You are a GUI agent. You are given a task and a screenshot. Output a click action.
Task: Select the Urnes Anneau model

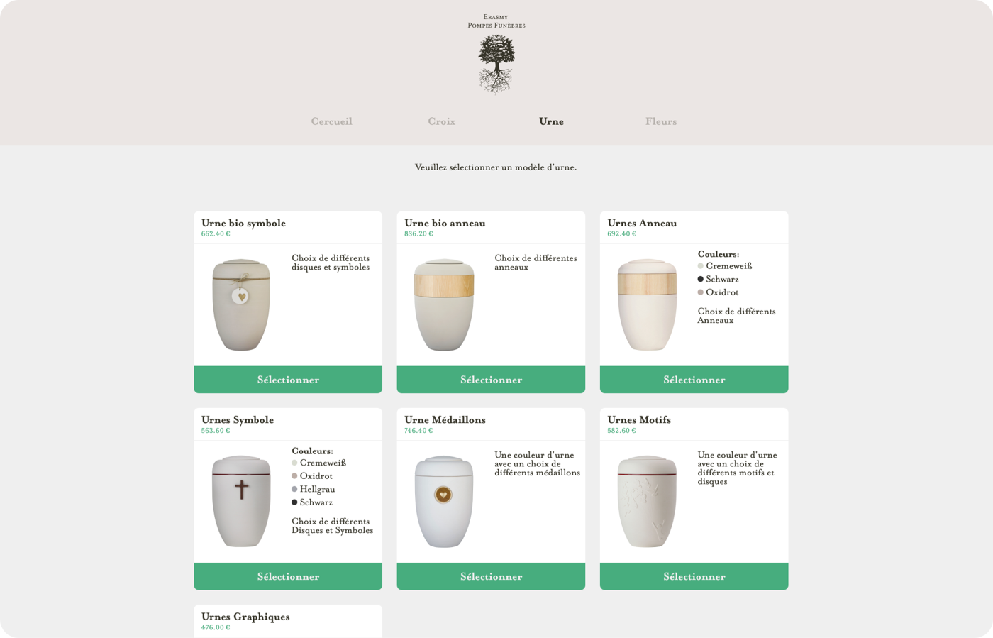coord(694,380)
